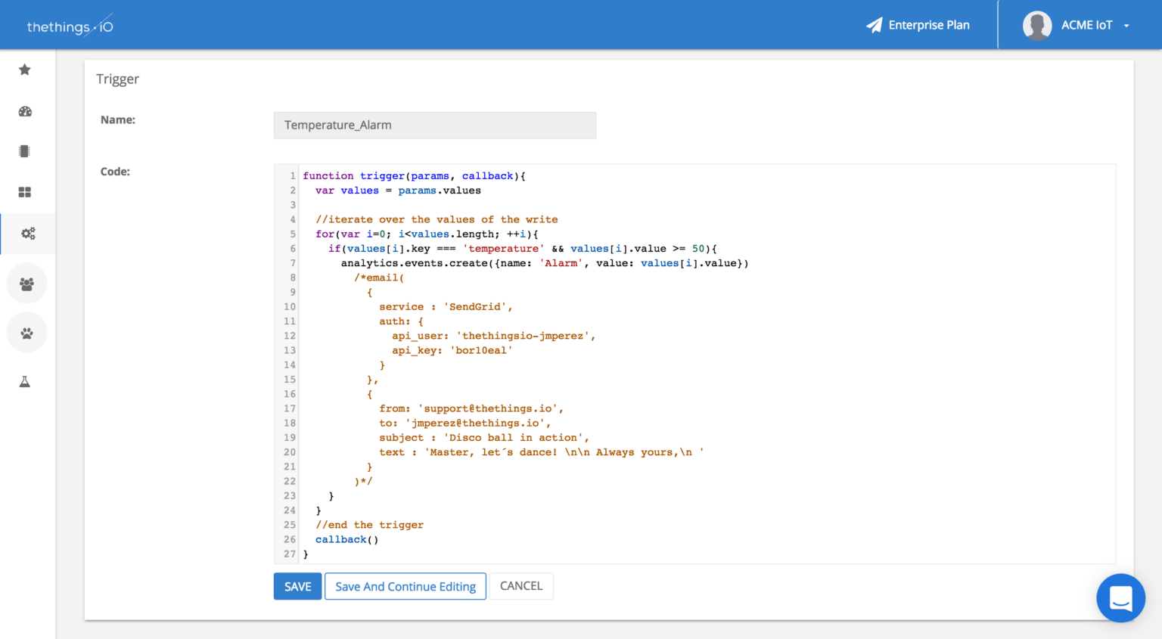Screen dimensions: 1162x639
Task: Click the for loop code line
Action: pos(427,234)
